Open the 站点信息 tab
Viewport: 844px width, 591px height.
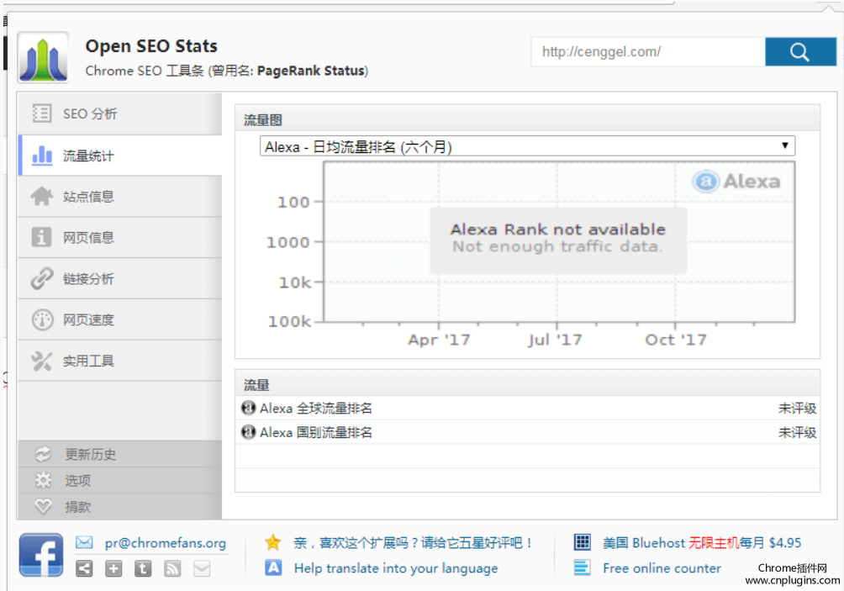pyautogui.click(x=120, y=197)
